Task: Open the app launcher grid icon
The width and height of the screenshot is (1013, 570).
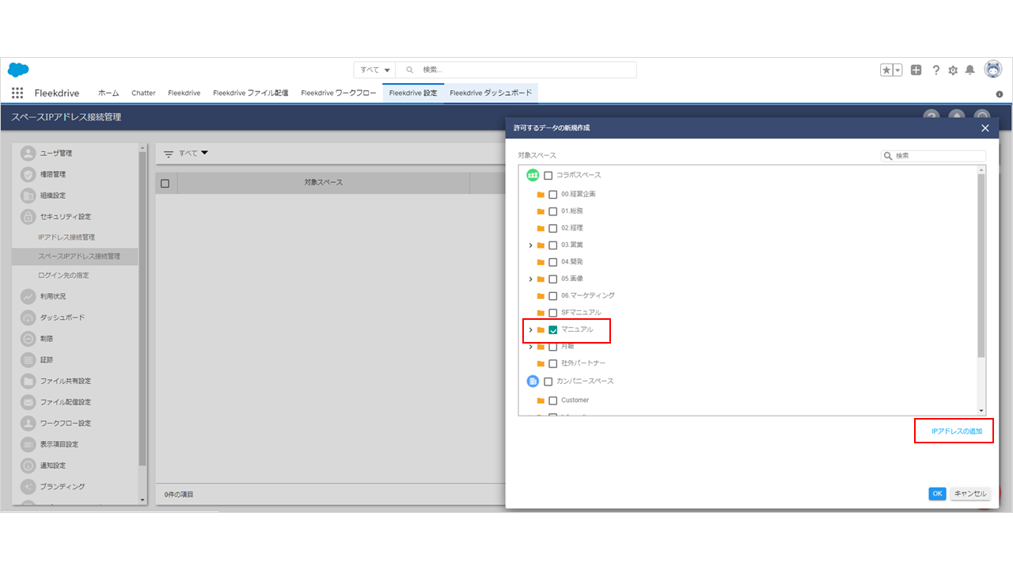Action: [17, 93]
